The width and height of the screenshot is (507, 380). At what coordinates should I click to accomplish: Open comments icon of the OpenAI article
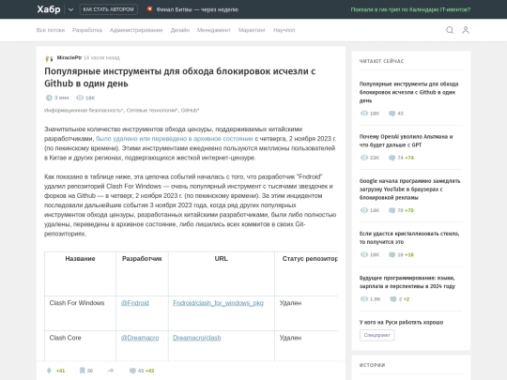(392, 158)
